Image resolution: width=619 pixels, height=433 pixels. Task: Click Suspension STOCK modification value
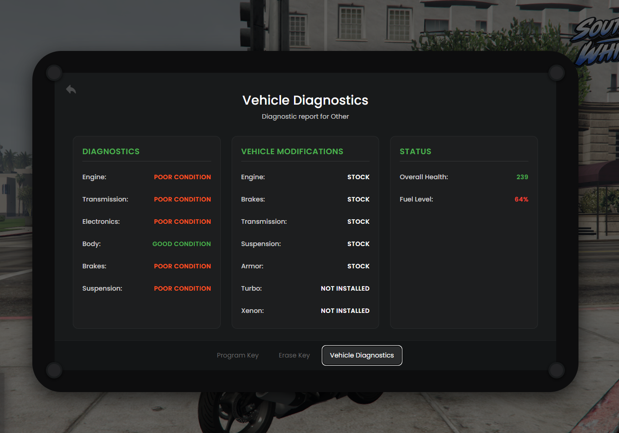pyautogui.click(x=359, y=244)
